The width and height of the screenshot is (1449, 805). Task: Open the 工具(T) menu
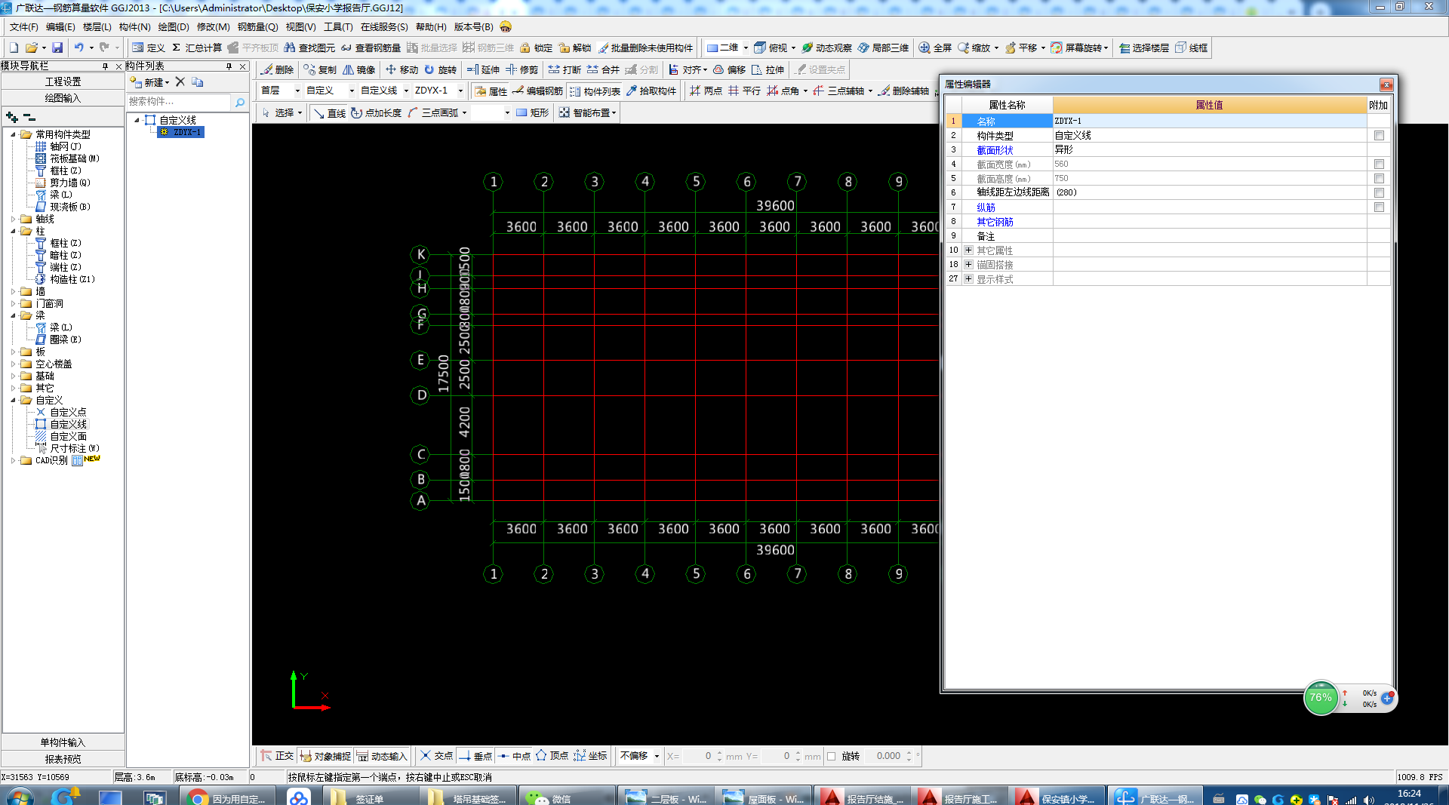tap(338, 27)
